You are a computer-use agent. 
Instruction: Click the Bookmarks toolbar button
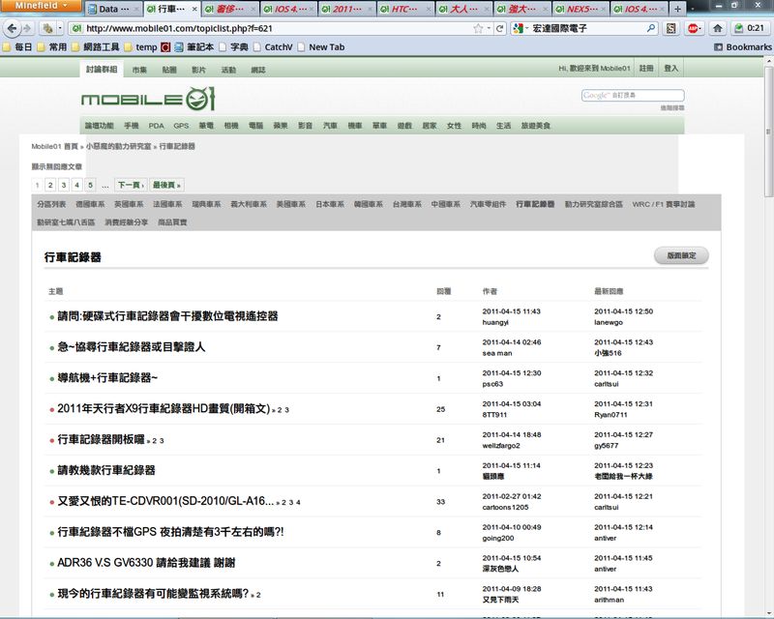(742, 46)
